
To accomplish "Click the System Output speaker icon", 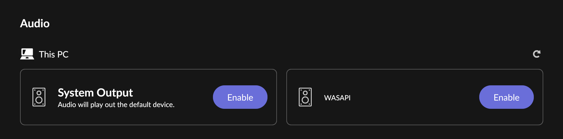I will tap(39, 97).
